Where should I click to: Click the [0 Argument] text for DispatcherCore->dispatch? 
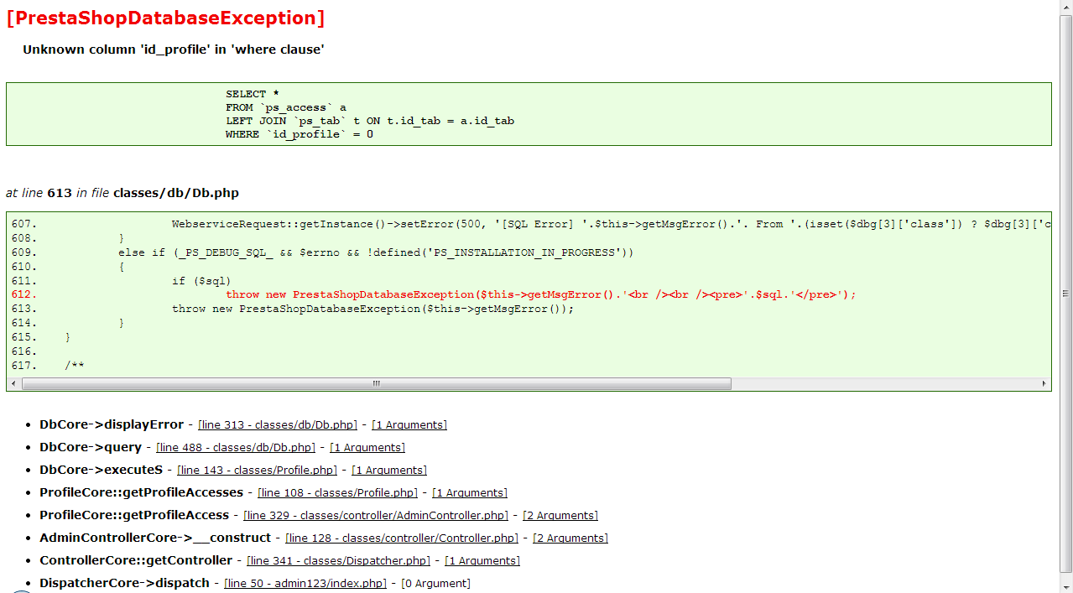(436, 584)
